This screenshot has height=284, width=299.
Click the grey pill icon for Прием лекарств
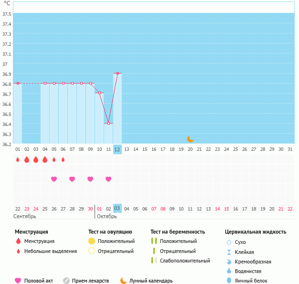point(66,281)
